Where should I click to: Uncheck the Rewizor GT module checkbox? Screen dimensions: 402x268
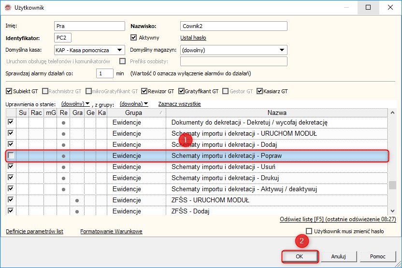tap(144, 91)
